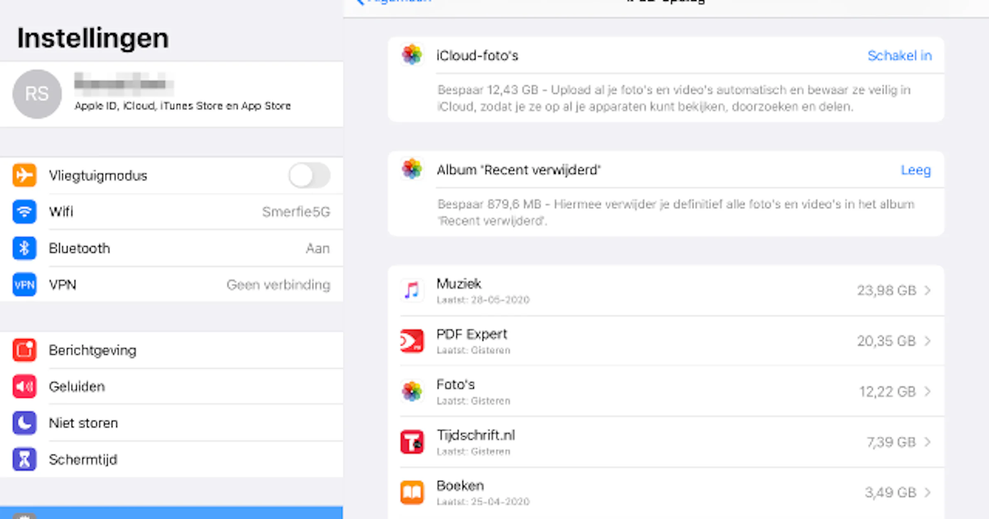Tap Leeg to empty Recent verwijderd
Screen dimensions: 989x519
pos(916,170)
